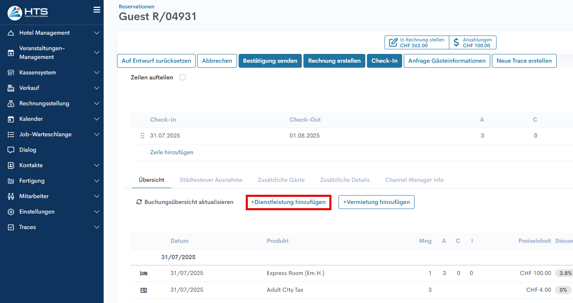Click the Dialog chat bubble icon
Screen dimensions: 573x303
coord(11,150)
